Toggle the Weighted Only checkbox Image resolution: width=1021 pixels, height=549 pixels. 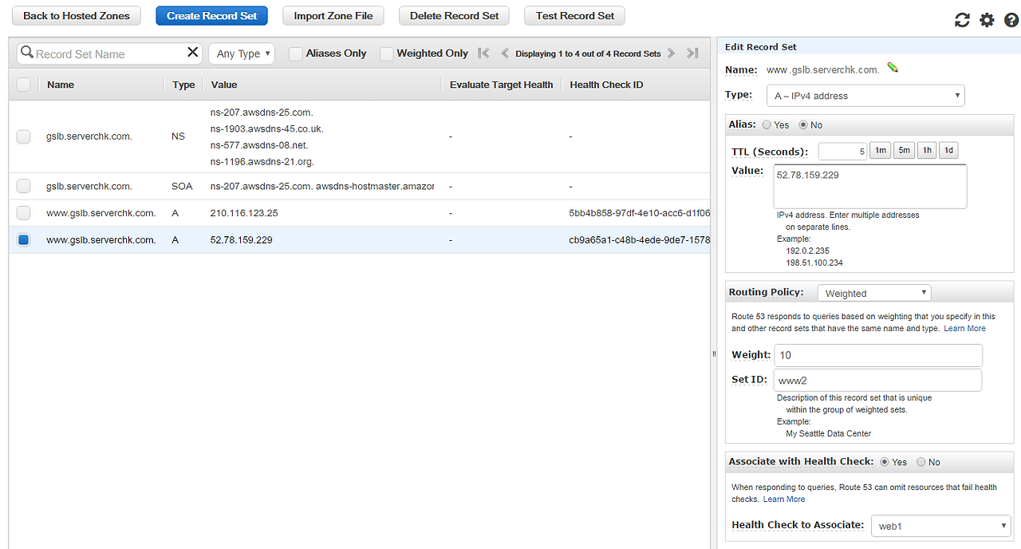tap(386, 53)
